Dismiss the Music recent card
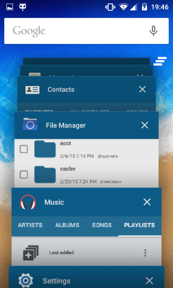The image size is (173, 288). (x=147, y=202)
